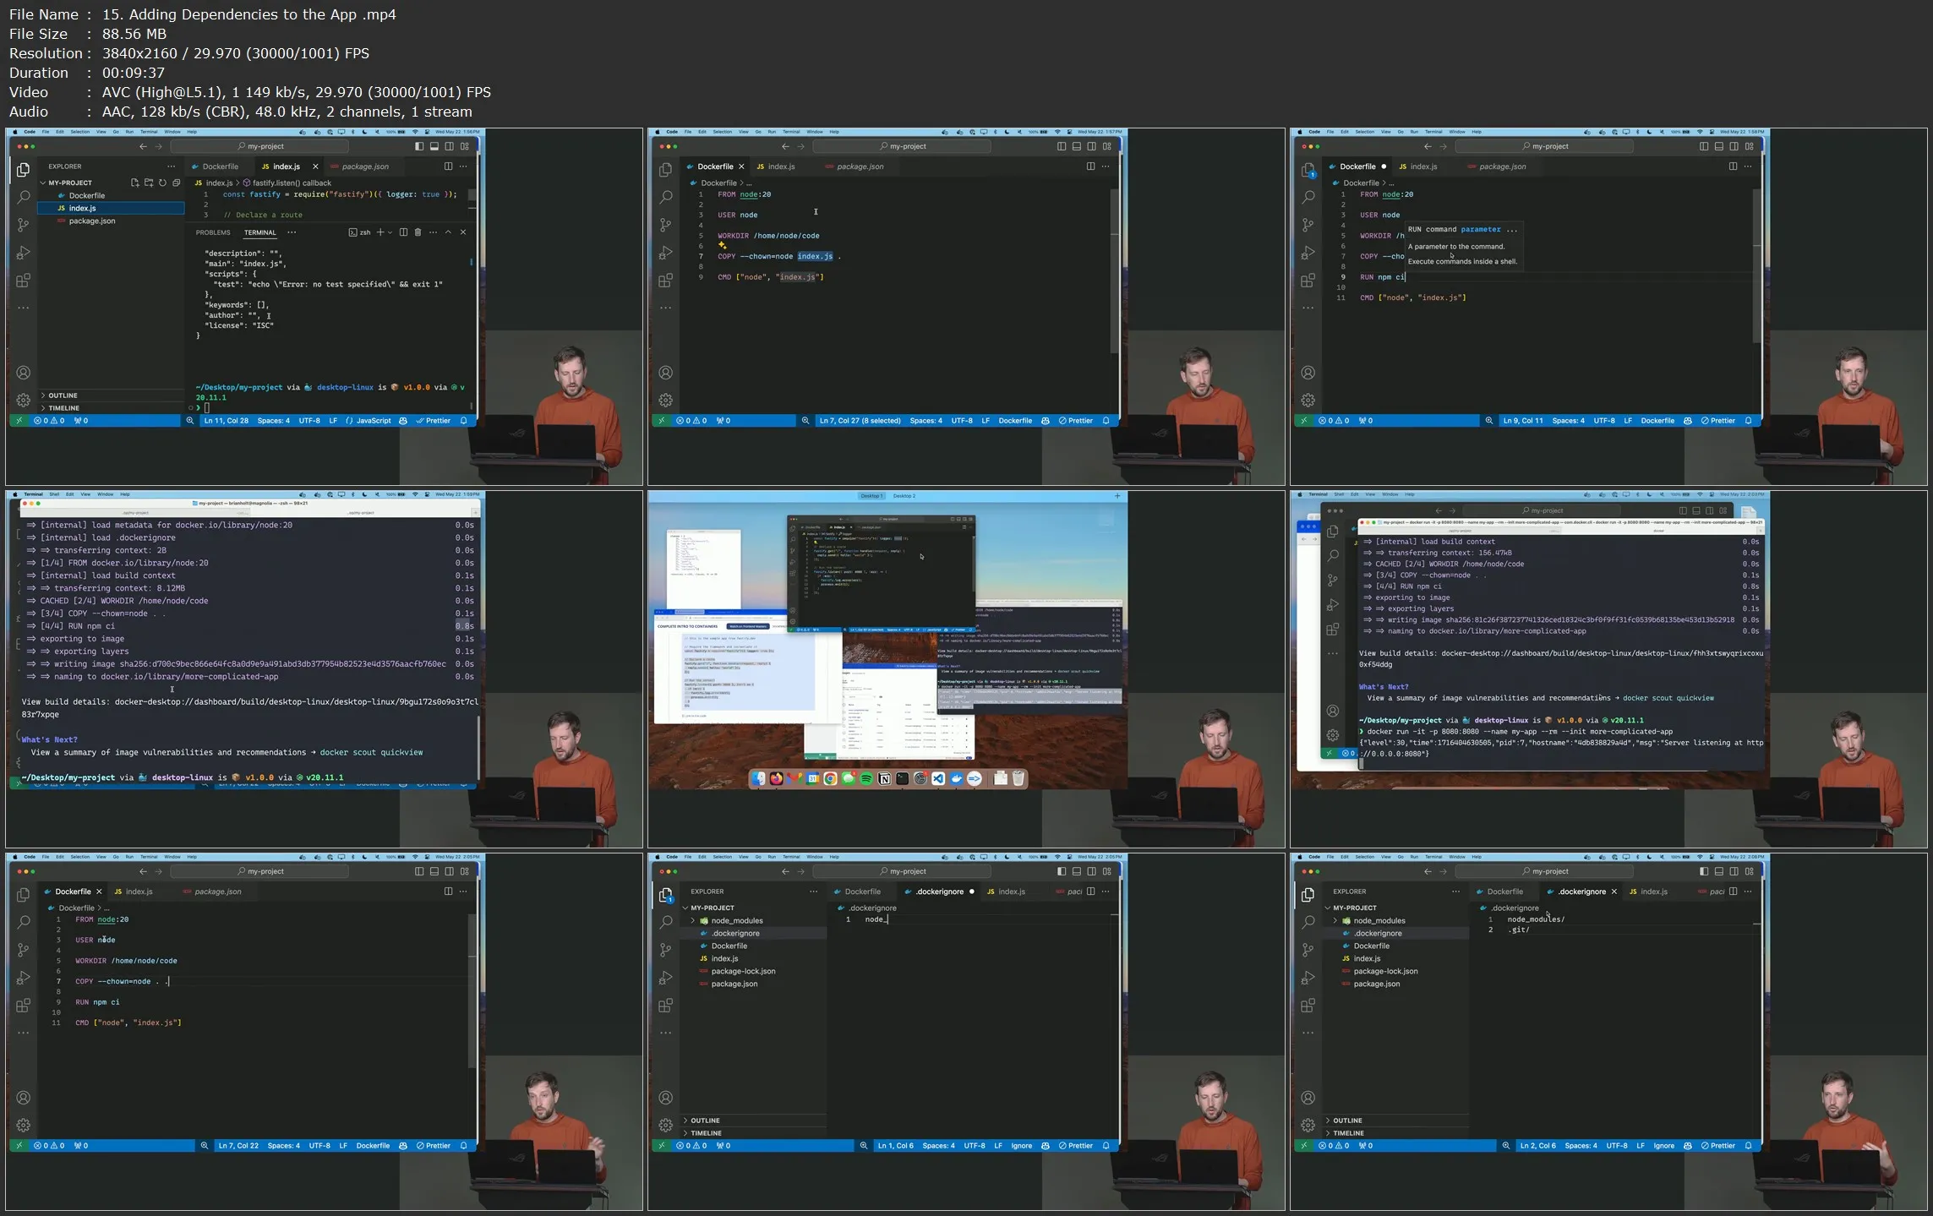1933x1216 pixels.
Task: Click New Folder icon beside MY-PROJECT header
Action: (x=149, y=183)
